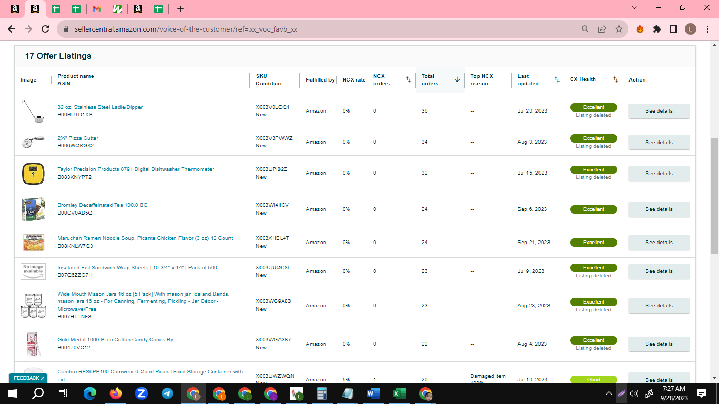Open the zoom magnifier in address bar
The height and width of the screenshot is (404, 719).
tap(585, 29)
